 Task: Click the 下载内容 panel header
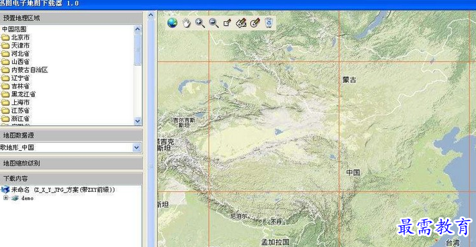[x=71, y=178]
